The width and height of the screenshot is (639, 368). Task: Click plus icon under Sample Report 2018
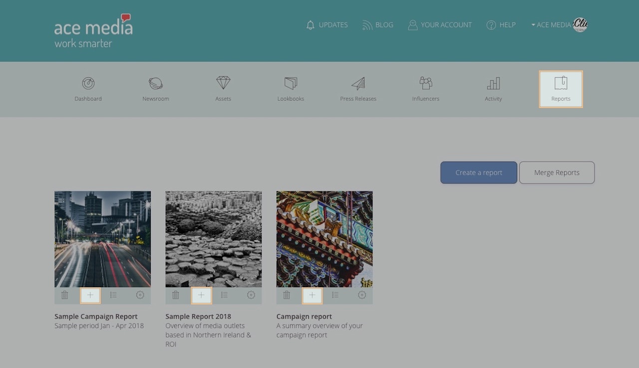(201, 295)
